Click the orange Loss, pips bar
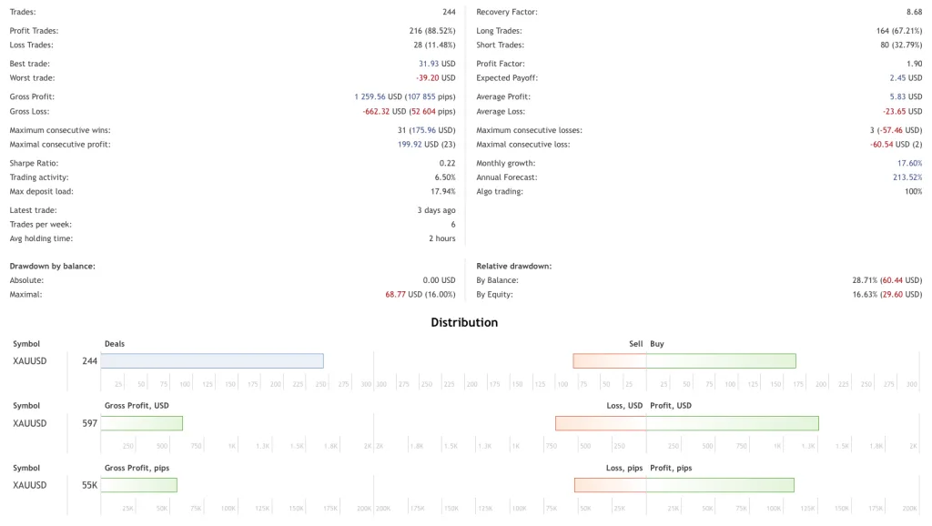 point(610,485)
